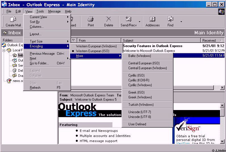Click the Outlook Express root folder icon

click(x=4, y=45)
